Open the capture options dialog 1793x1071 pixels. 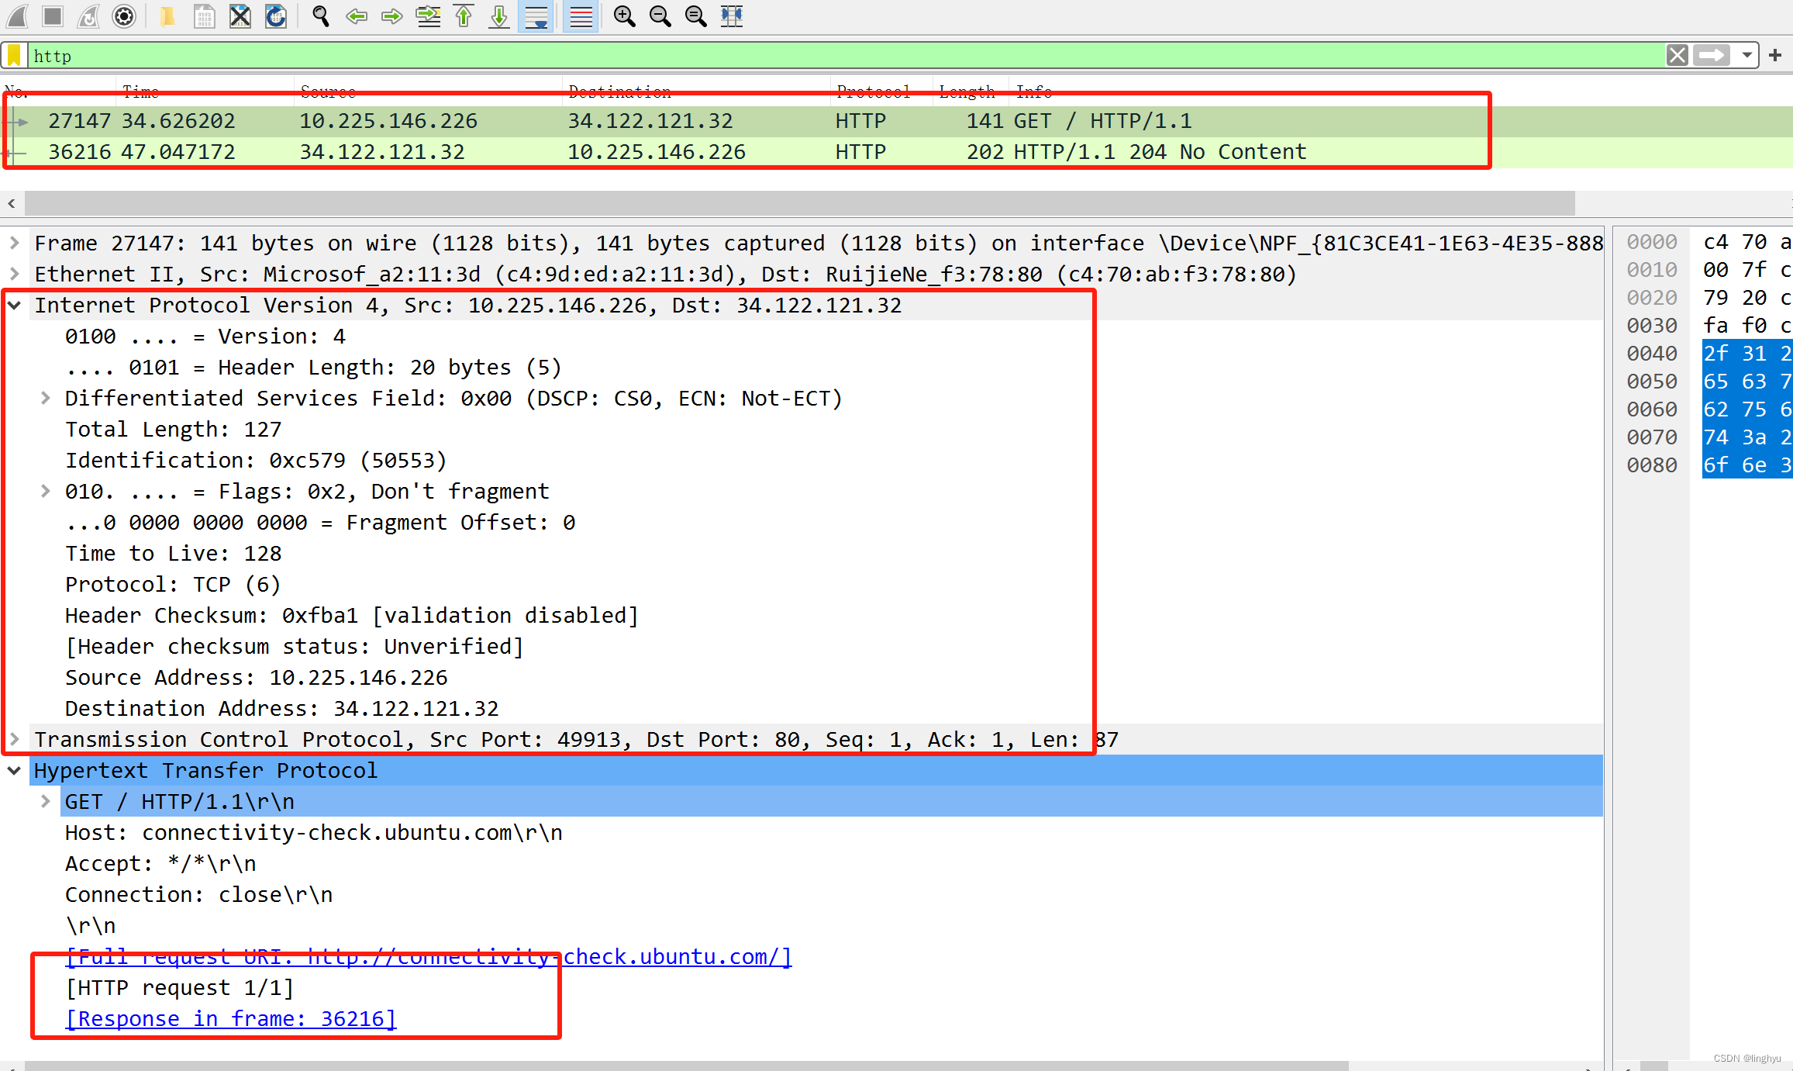123,16
